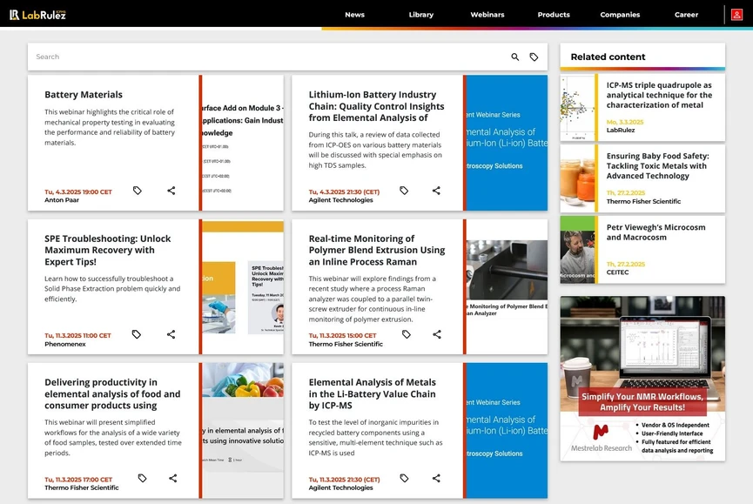This screenshot has width=753, height=504.
Task: Click the tag filter icon in search bar
Action: coord(534,57)
